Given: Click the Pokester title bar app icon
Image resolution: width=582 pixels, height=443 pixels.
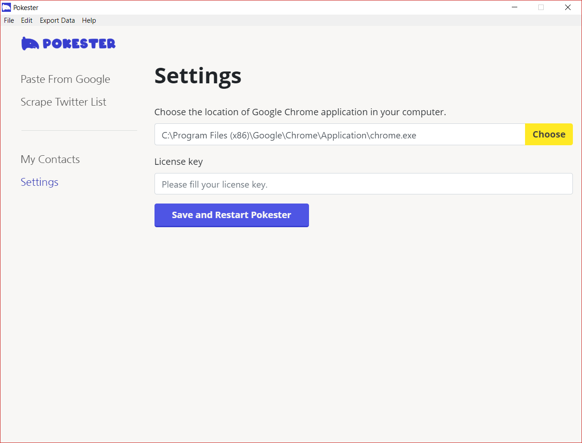Looking at the screenshot, I should tap(6, 7).
